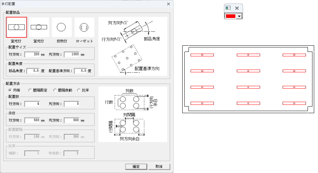Click the red color swatch

231,16
